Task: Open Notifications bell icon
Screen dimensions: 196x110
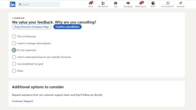Action: click(141, 3)
